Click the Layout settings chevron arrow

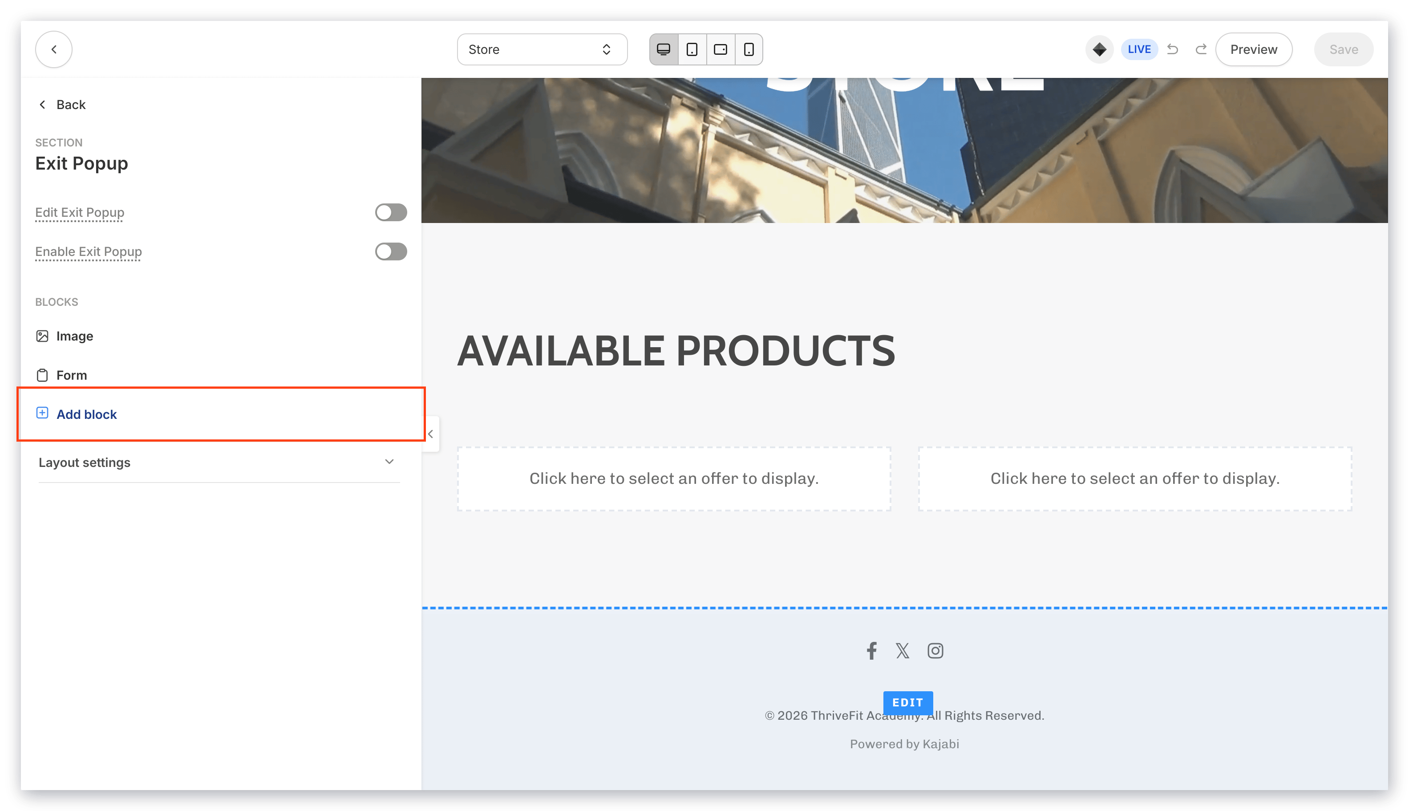coord(389,462)
